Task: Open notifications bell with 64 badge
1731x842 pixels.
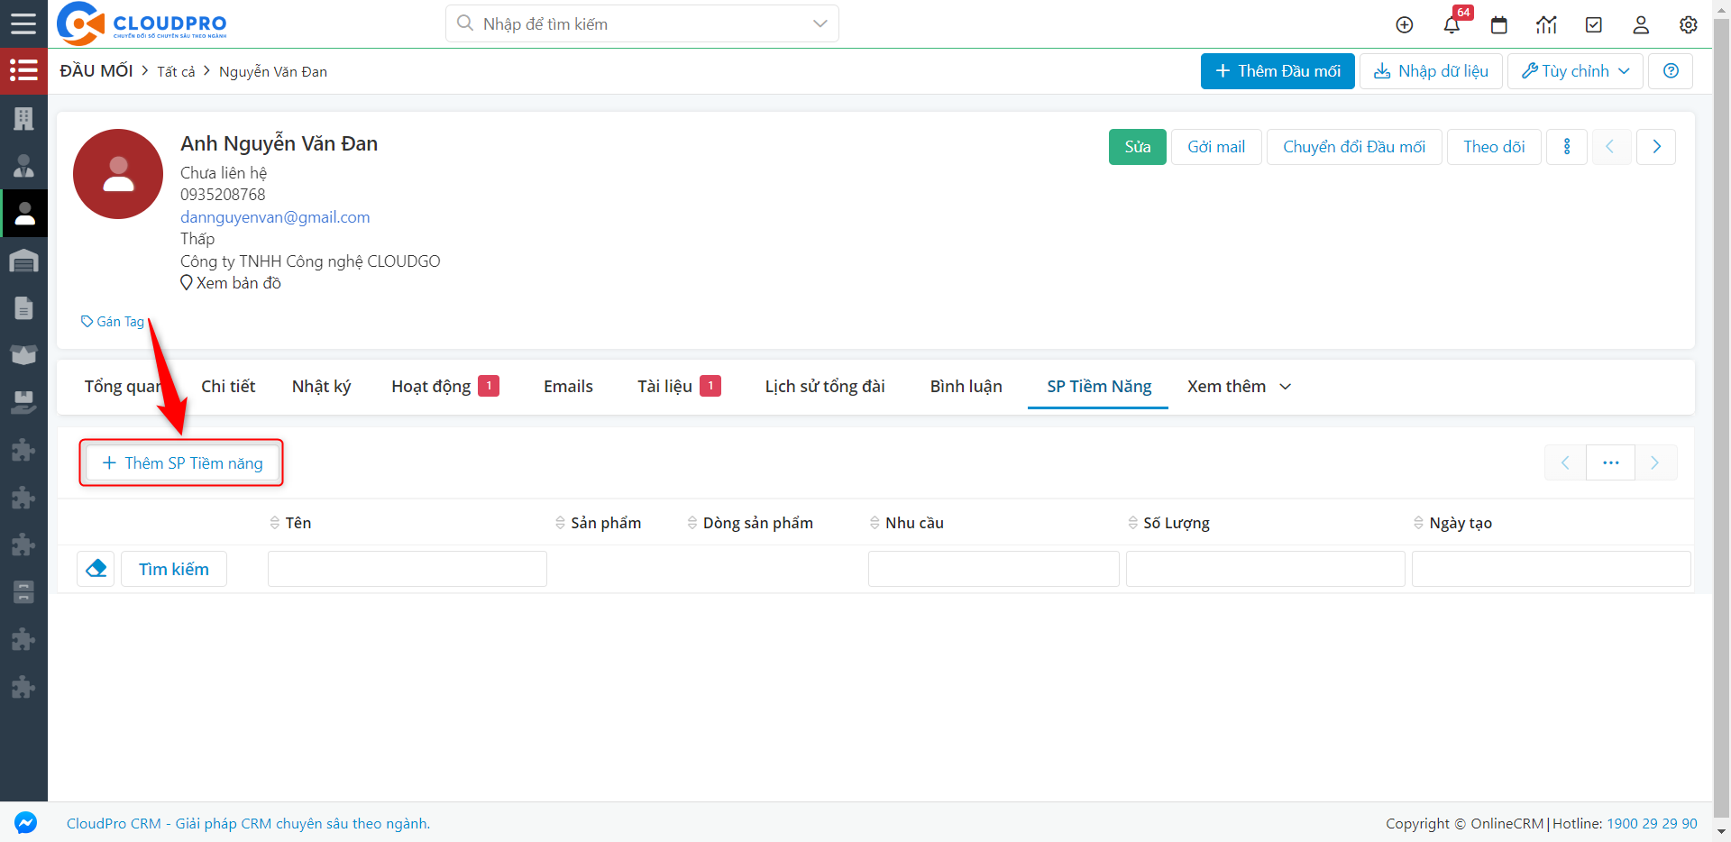Action: coord(1452,24)
